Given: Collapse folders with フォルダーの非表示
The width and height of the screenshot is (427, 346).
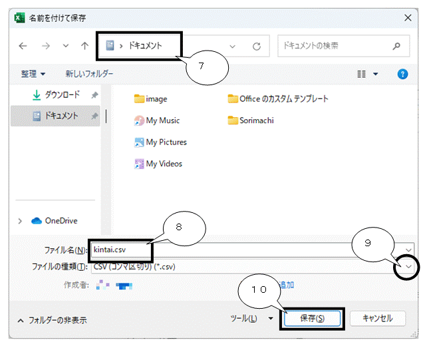Looking at the screenshot, I should click(x=51, y=320).
